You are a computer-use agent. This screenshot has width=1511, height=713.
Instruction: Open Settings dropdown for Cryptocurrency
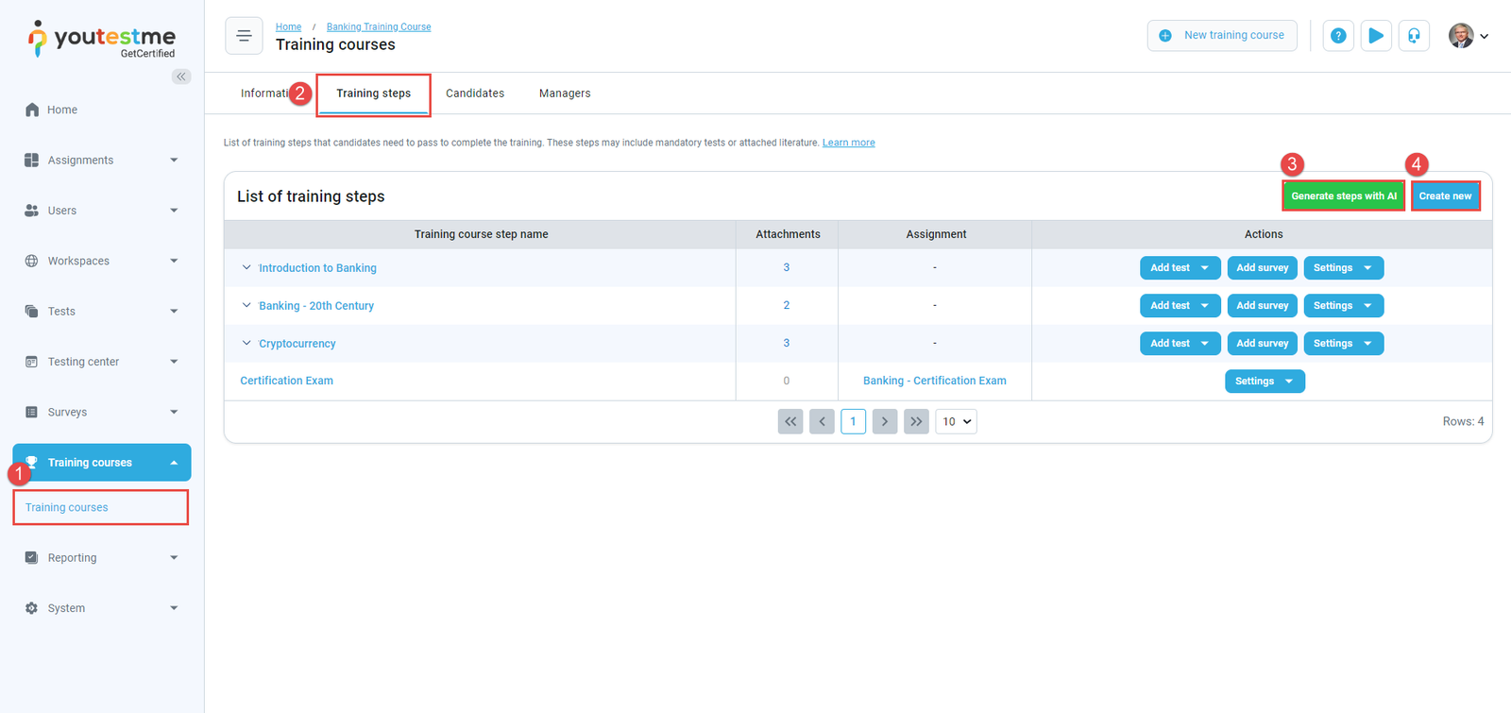1344,344
